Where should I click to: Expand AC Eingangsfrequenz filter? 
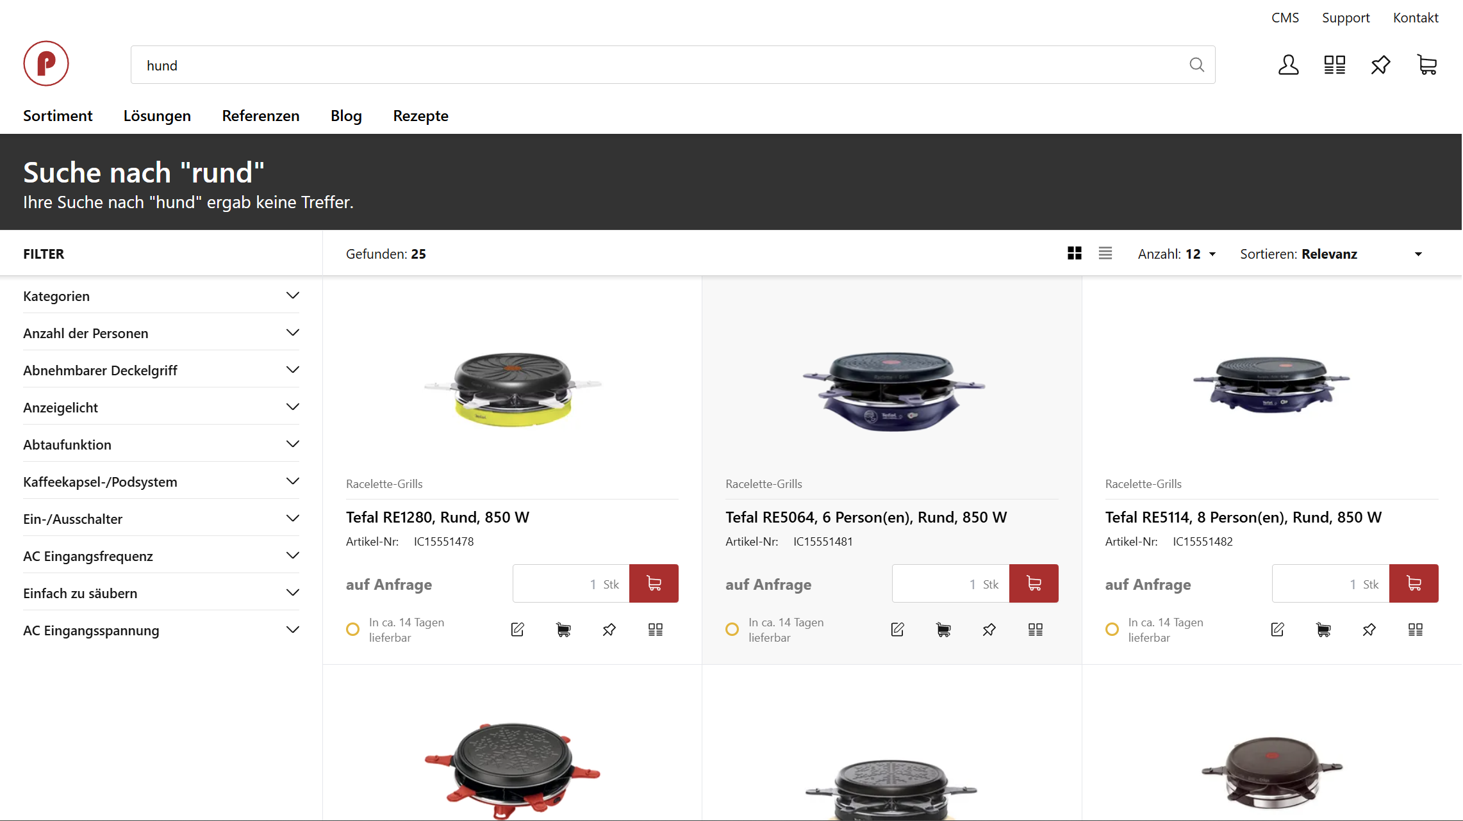point(161,556)
